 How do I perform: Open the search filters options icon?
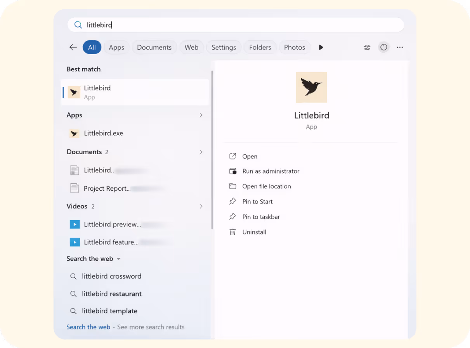(367, 47)
